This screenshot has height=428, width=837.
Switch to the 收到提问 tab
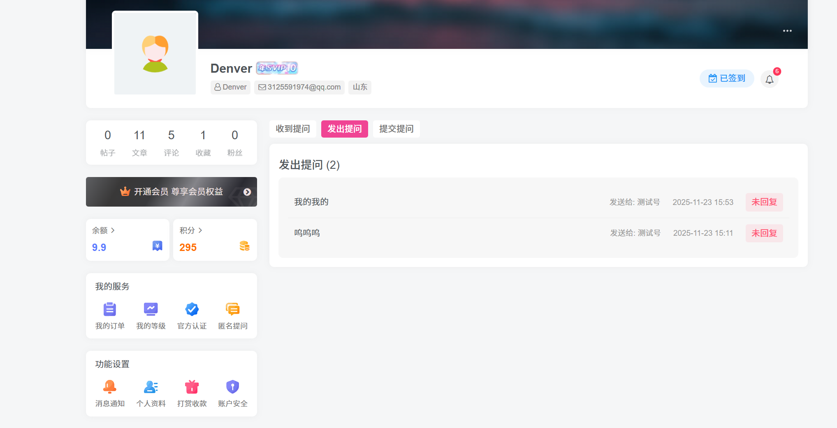pos(292,129)
